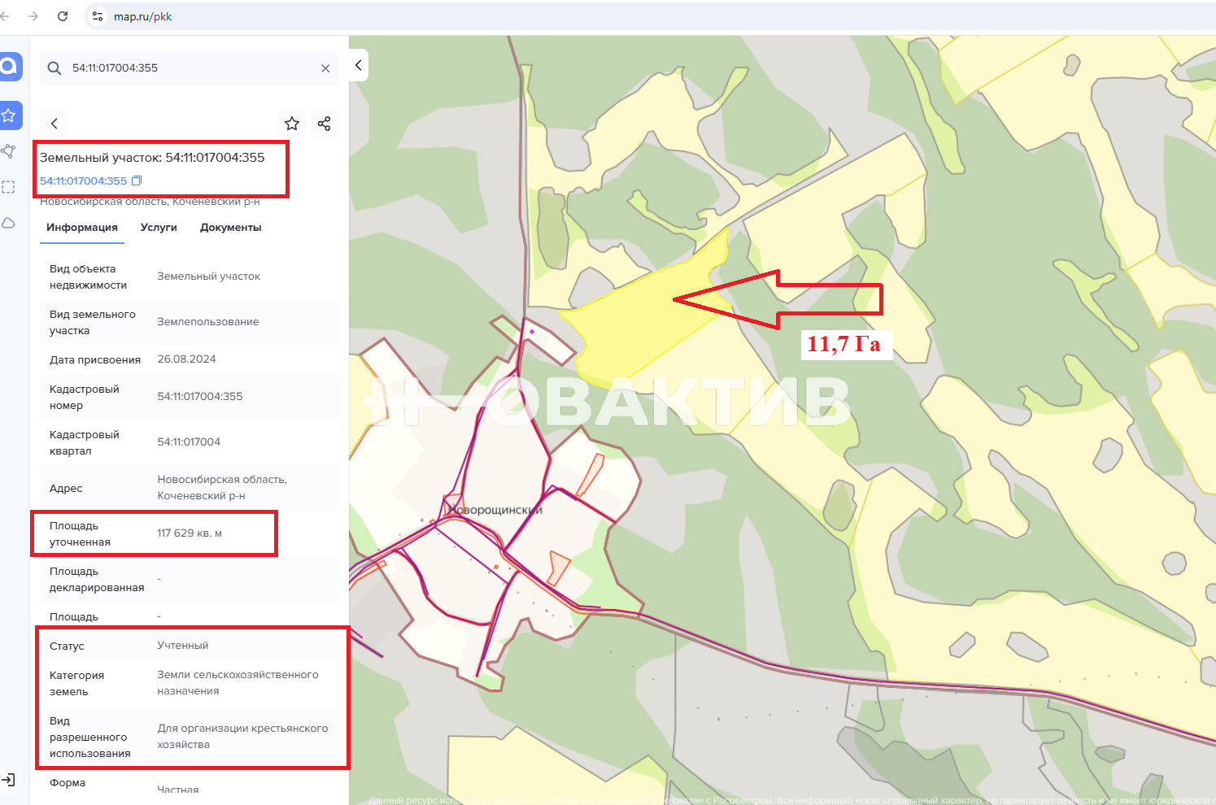Click the cloud icon in left sidebar
This screenshot has width=1216, height=805.
(9, 223)
